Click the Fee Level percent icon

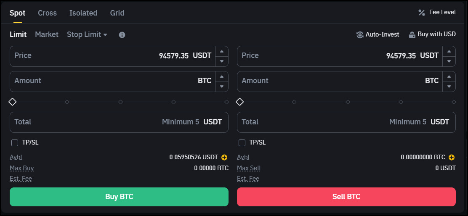(x=422, y=13)
